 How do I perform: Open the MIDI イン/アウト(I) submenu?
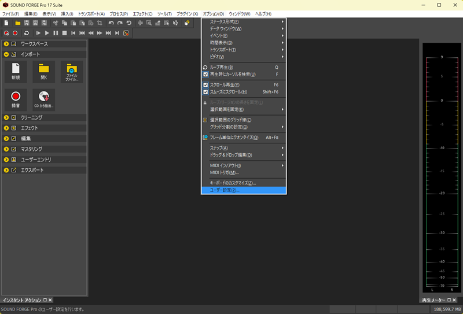244,165
